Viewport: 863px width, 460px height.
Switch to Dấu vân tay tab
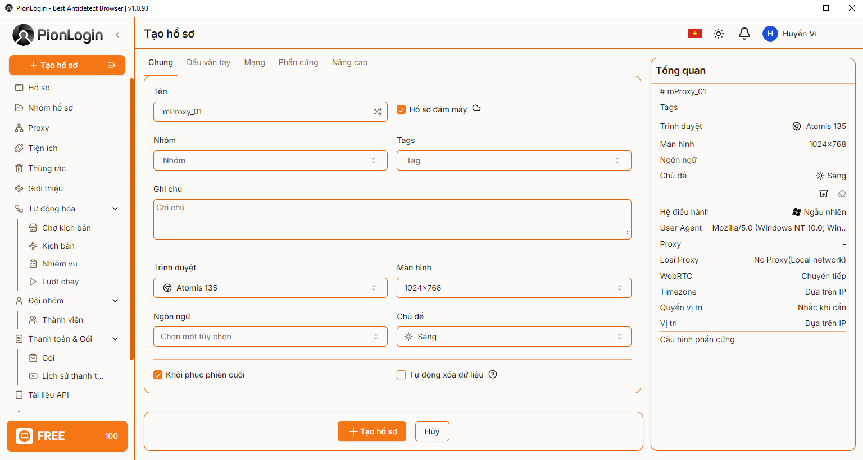point(208,62)
